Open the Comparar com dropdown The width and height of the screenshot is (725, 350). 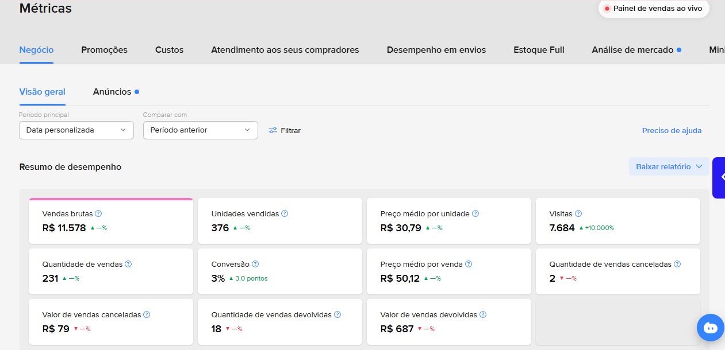click(x=200, y=130)
